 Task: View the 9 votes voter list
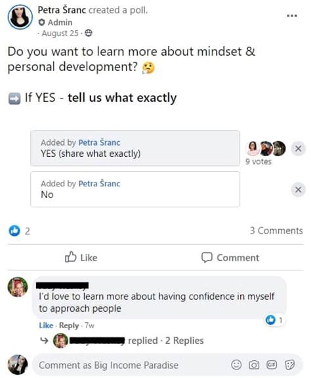259,161
